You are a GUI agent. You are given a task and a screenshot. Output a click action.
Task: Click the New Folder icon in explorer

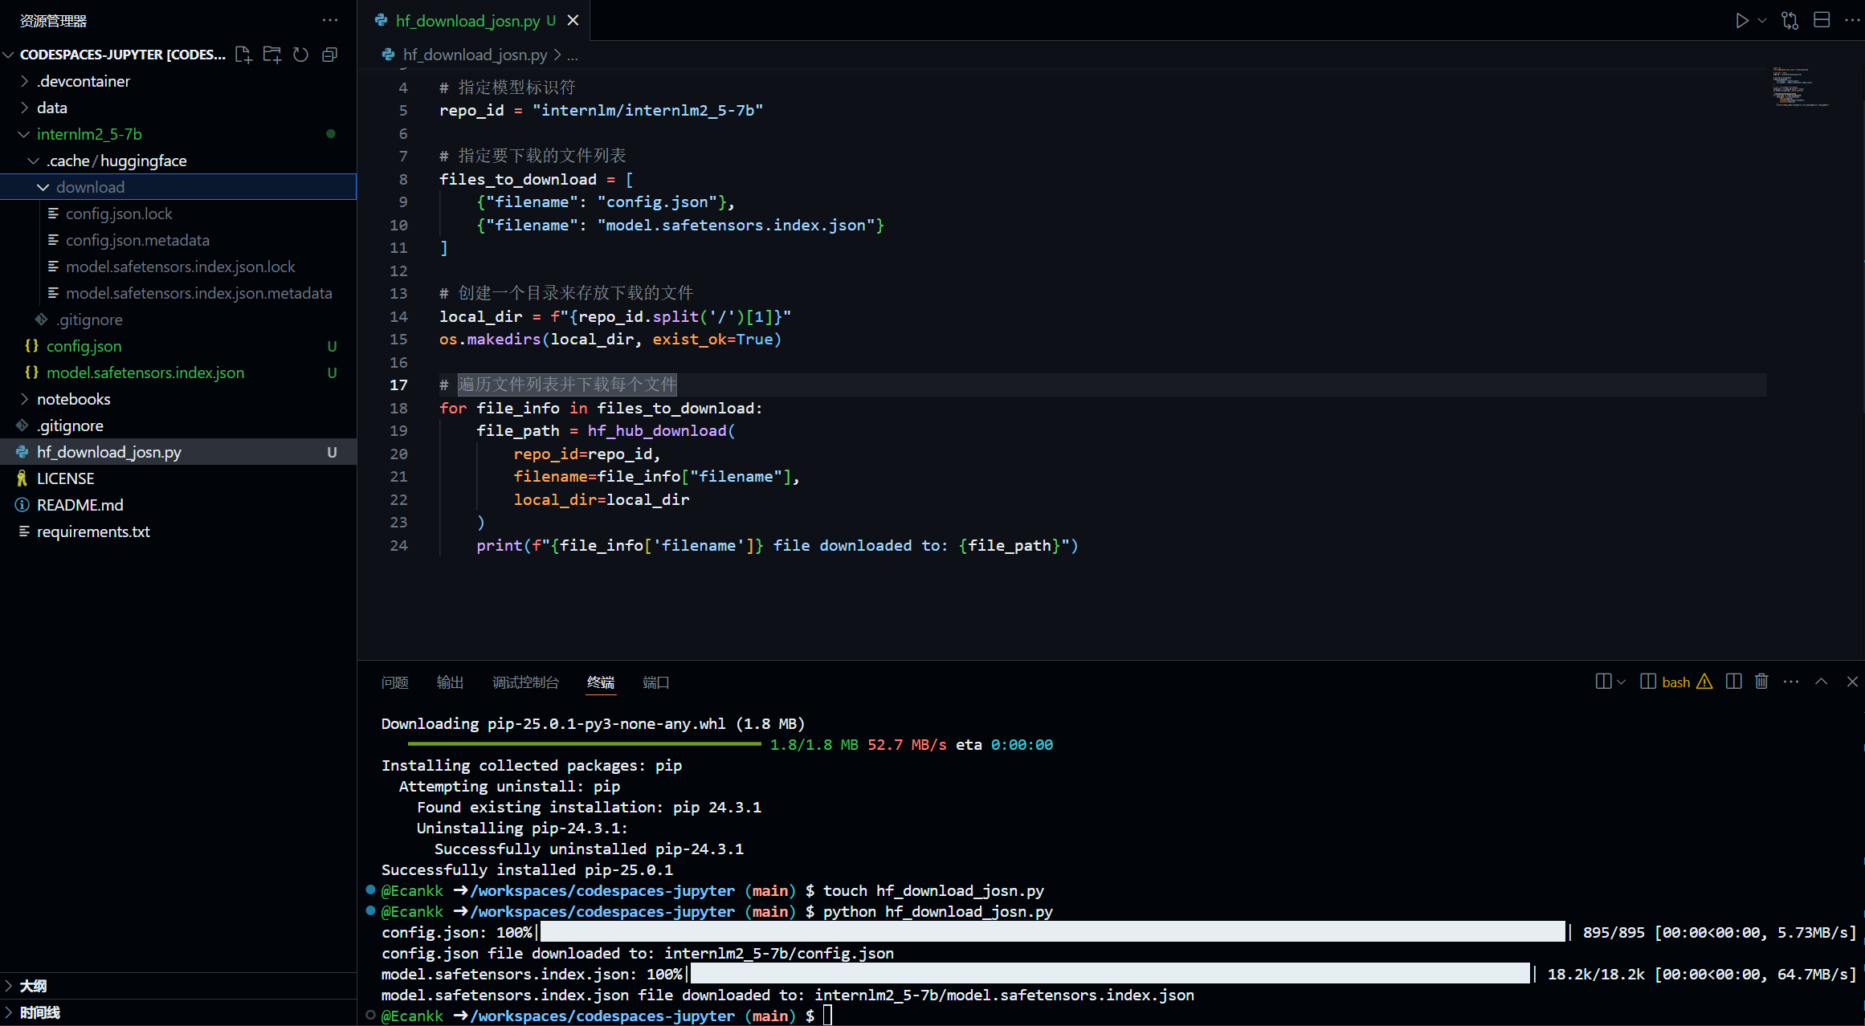[272, 55]
